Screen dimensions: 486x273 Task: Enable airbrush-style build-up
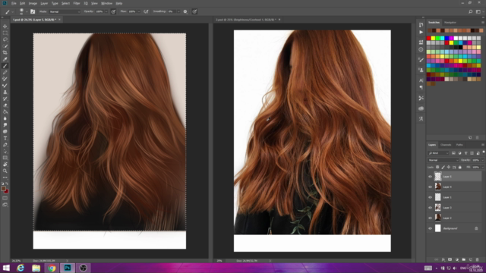coord(146,11)
